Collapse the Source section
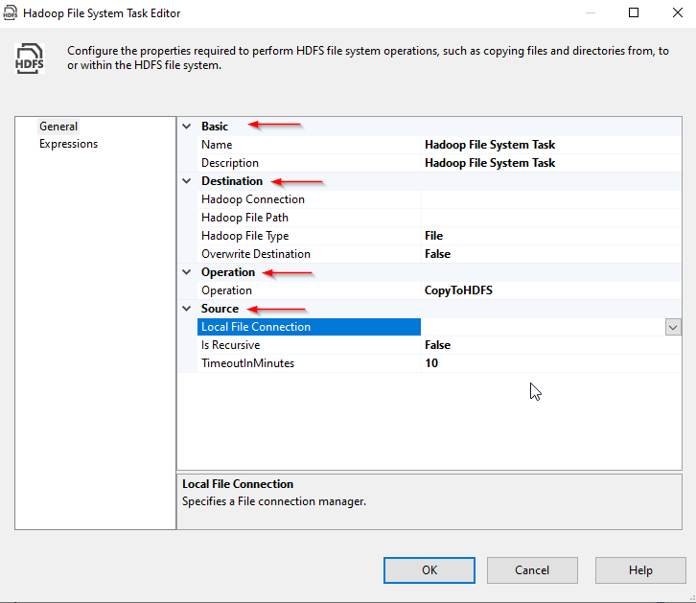 click(186, 309)
